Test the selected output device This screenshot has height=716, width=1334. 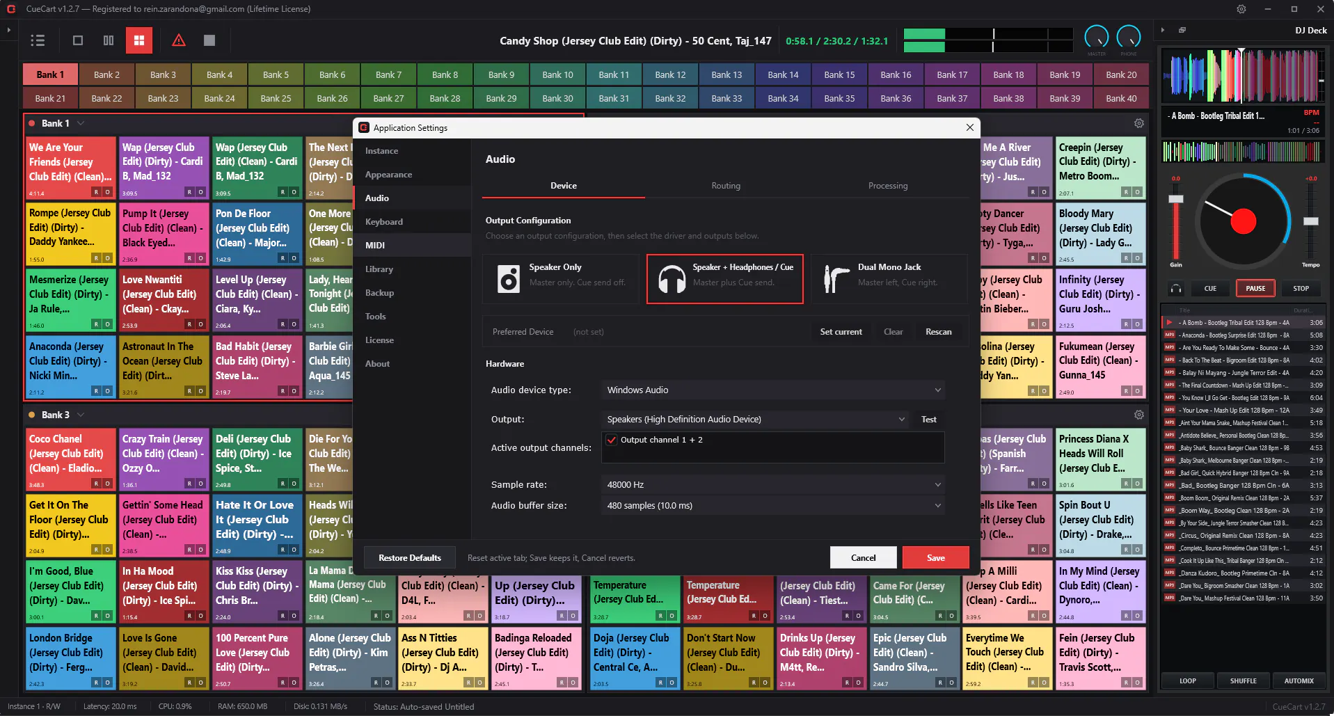(x=928, y=419)
